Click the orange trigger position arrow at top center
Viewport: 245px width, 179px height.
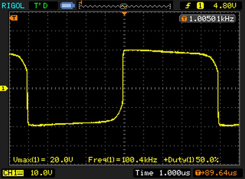(x=124, y=14)
